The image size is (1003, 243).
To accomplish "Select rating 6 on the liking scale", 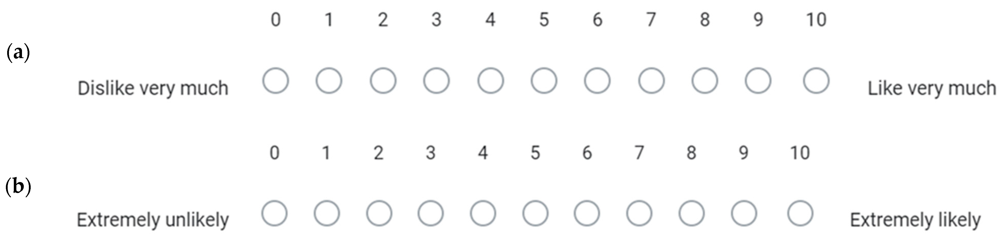I will point(597,81).
